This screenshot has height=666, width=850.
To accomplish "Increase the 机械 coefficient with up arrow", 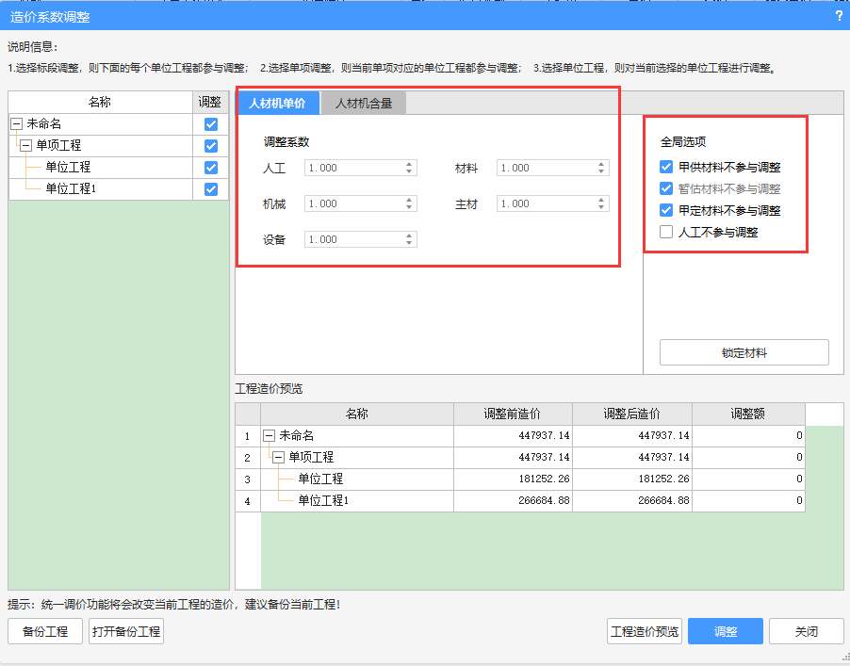I will coord(409,200).
